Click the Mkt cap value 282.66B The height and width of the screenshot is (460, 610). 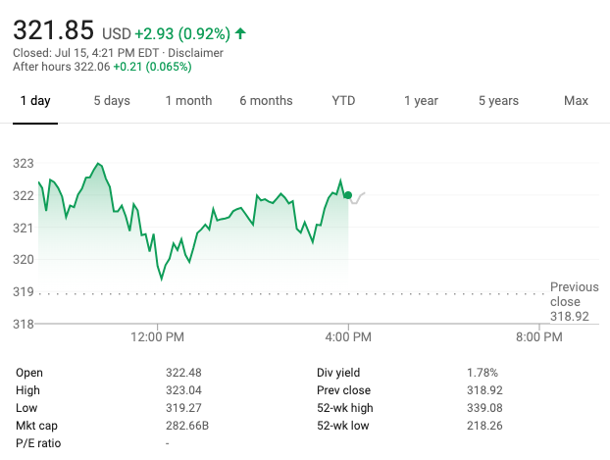(187, 426)
